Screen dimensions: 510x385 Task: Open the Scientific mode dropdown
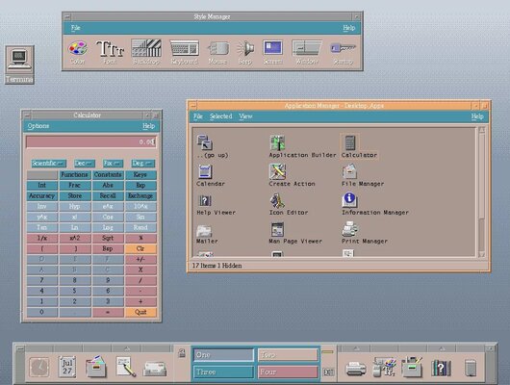click(x=49, y=163)
